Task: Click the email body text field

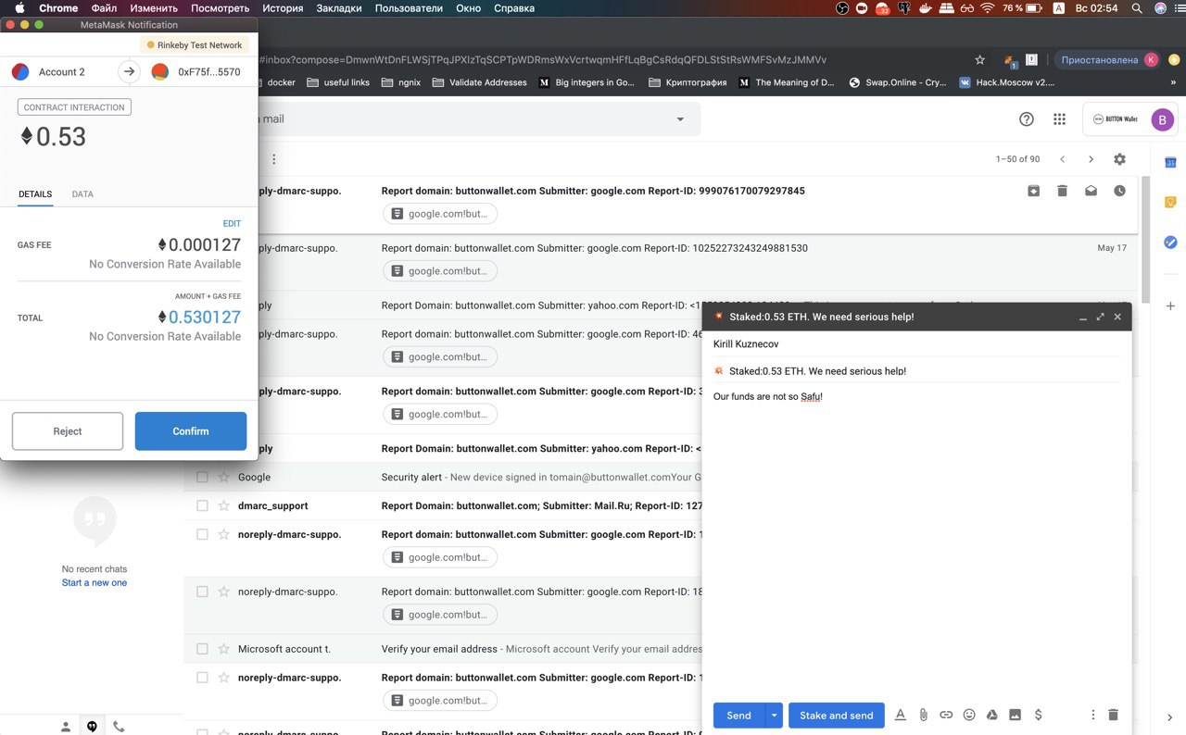Action: point(916,542)
